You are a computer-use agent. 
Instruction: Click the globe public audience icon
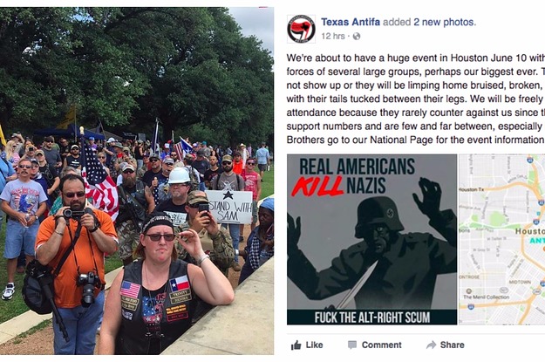click(x=357, y=36)
